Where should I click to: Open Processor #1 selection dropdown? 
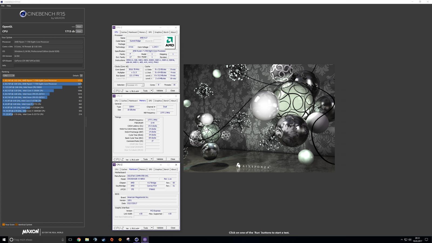click(x=135, y=85)
